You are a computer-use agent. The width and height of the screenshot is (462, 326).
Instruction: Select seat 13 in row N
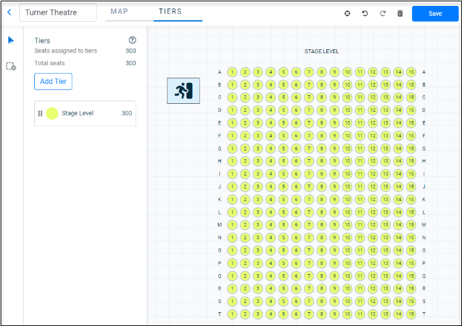tap(386, 238)
